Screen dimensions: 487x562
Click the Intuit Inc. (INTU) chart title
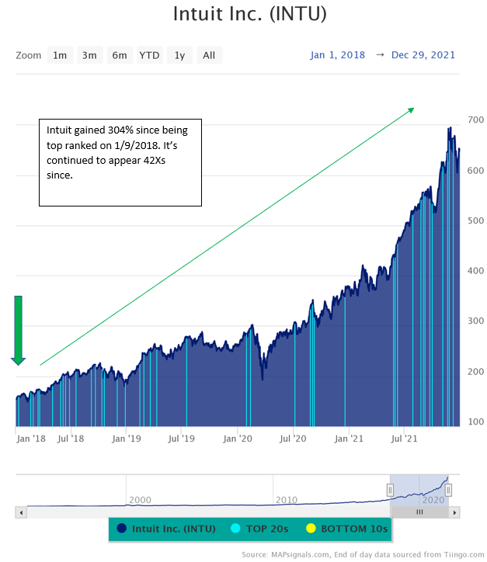[250, 14]
